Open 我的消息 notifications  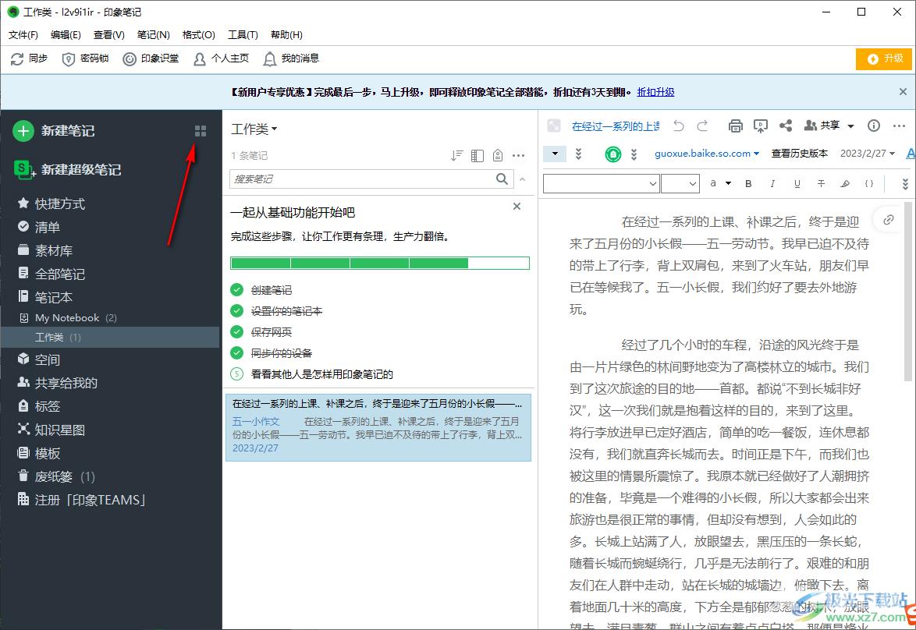(x=290, y=58)
